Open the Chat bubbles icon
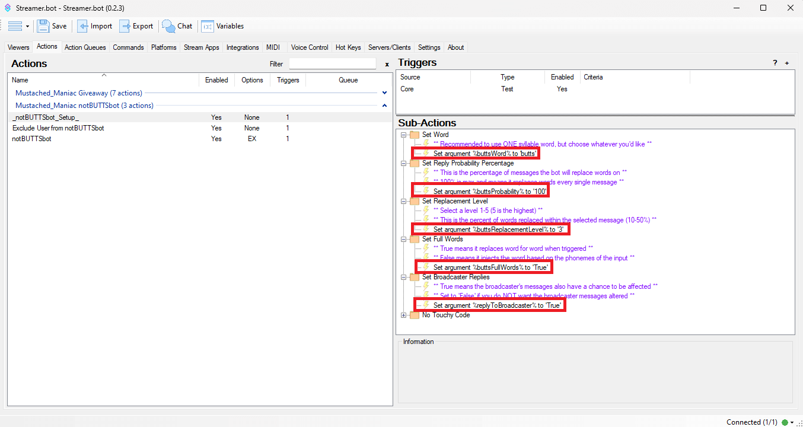Image resolution: width=803 pixels, height=427 pixels. 168,26
